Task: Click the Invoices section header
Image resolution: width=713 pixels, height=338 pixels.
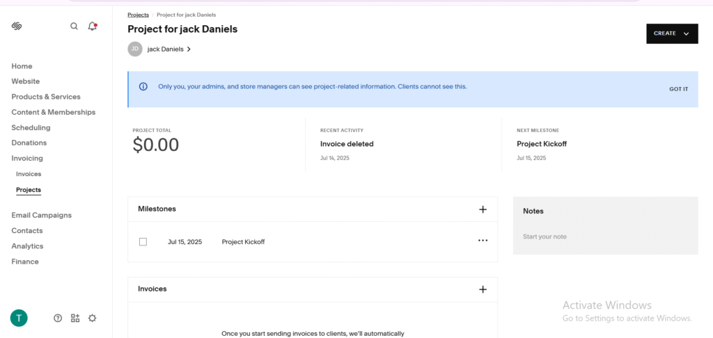Action: point(152,289)
